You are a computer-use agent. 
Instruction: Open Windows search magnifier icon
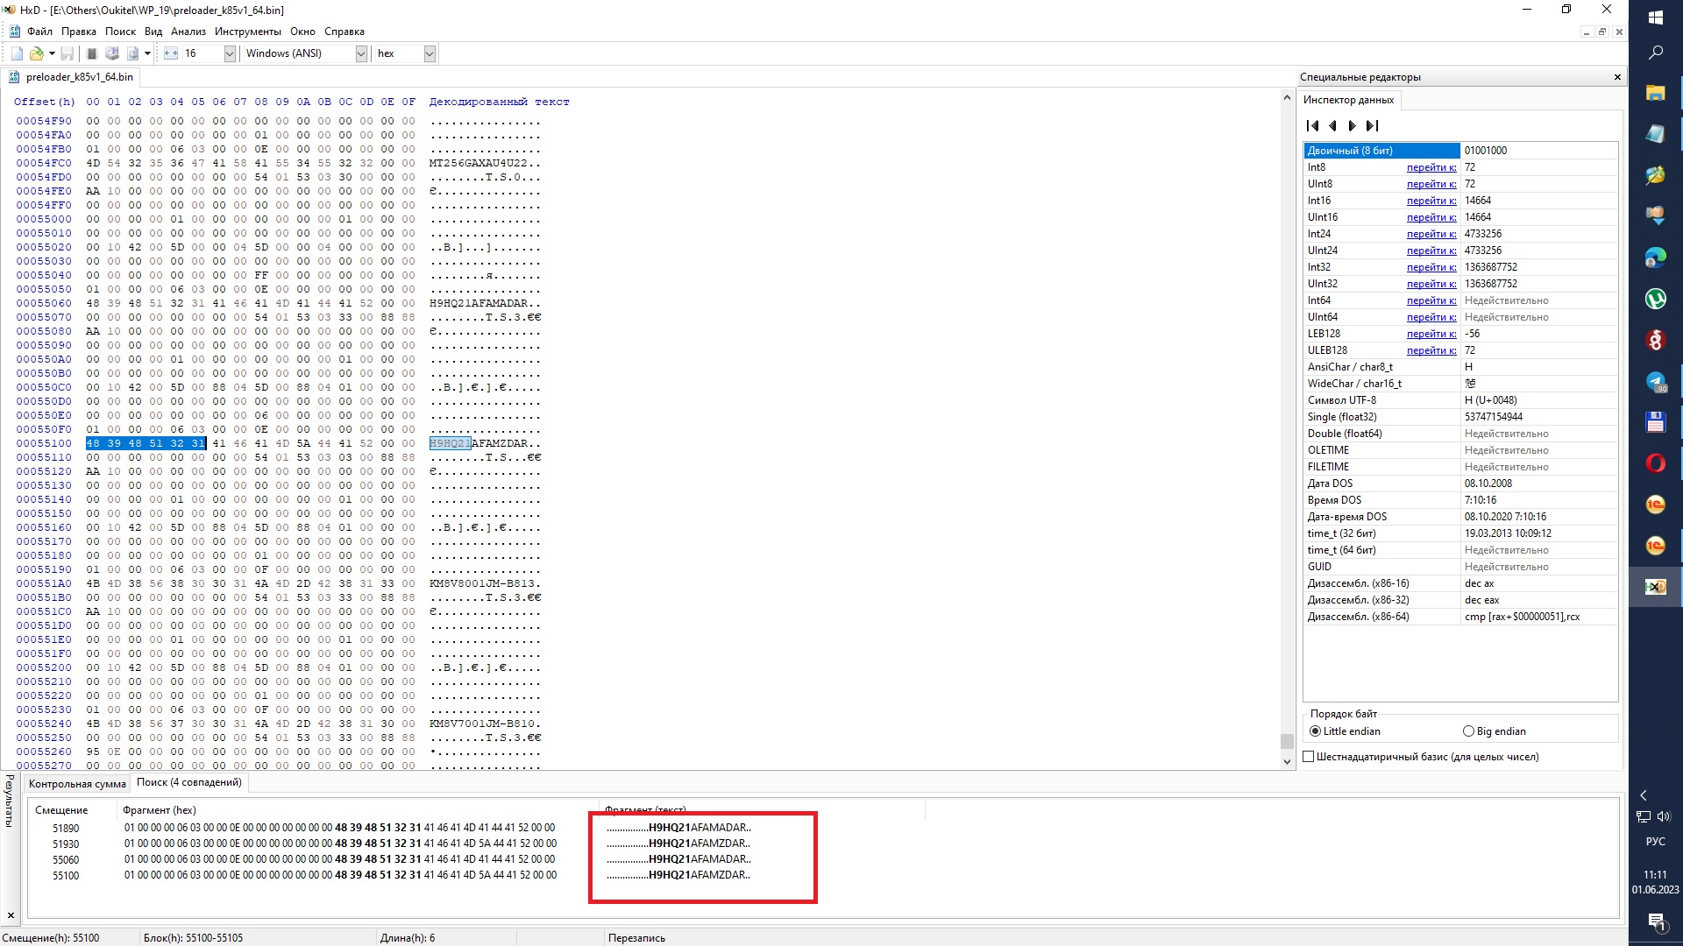click(x=1656, y=53)
